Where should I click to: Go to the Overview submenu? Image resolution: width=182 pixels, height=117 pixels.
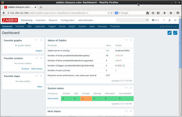click(x=20, y=26)
